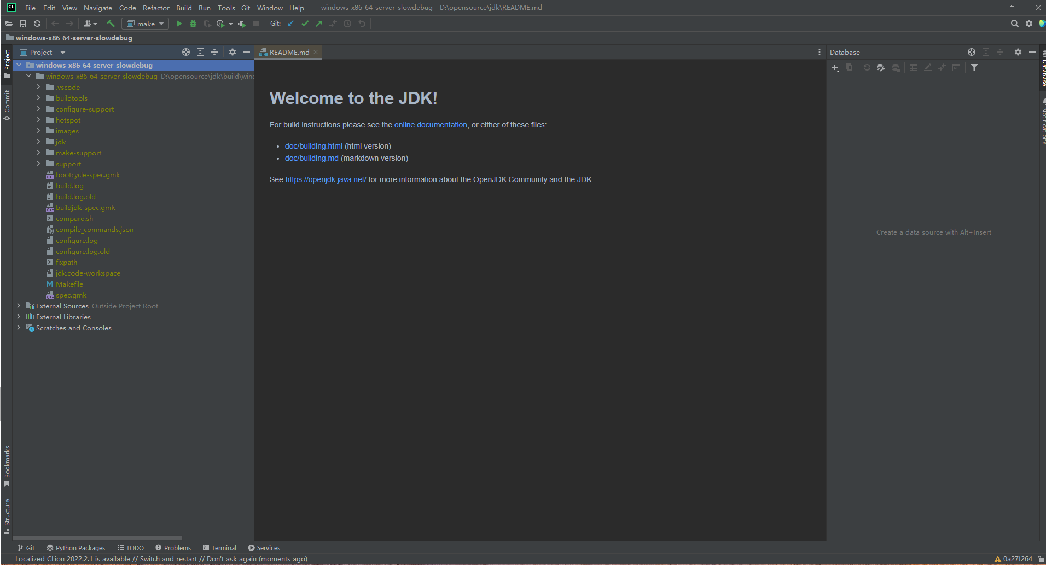Click the Git commit checkmark icon
This screenshot has height=565, width=1046.
coord(305,24)
